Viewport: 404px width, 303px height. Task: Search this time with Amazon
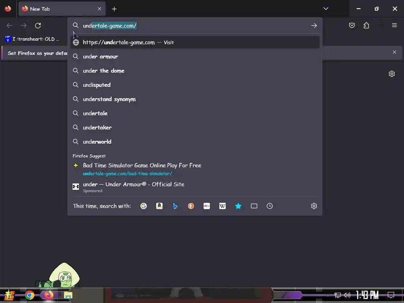point(159,206)
